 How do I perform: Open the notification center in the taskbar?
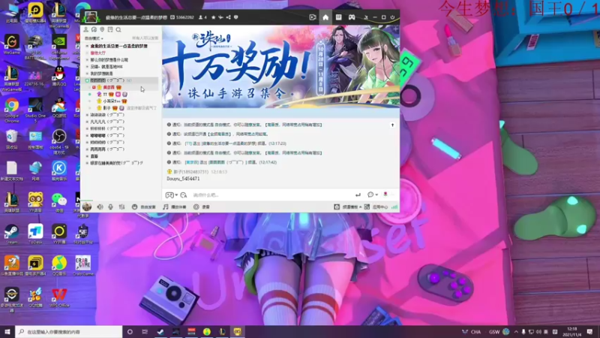pyautogui.click(x=589, y=331)
